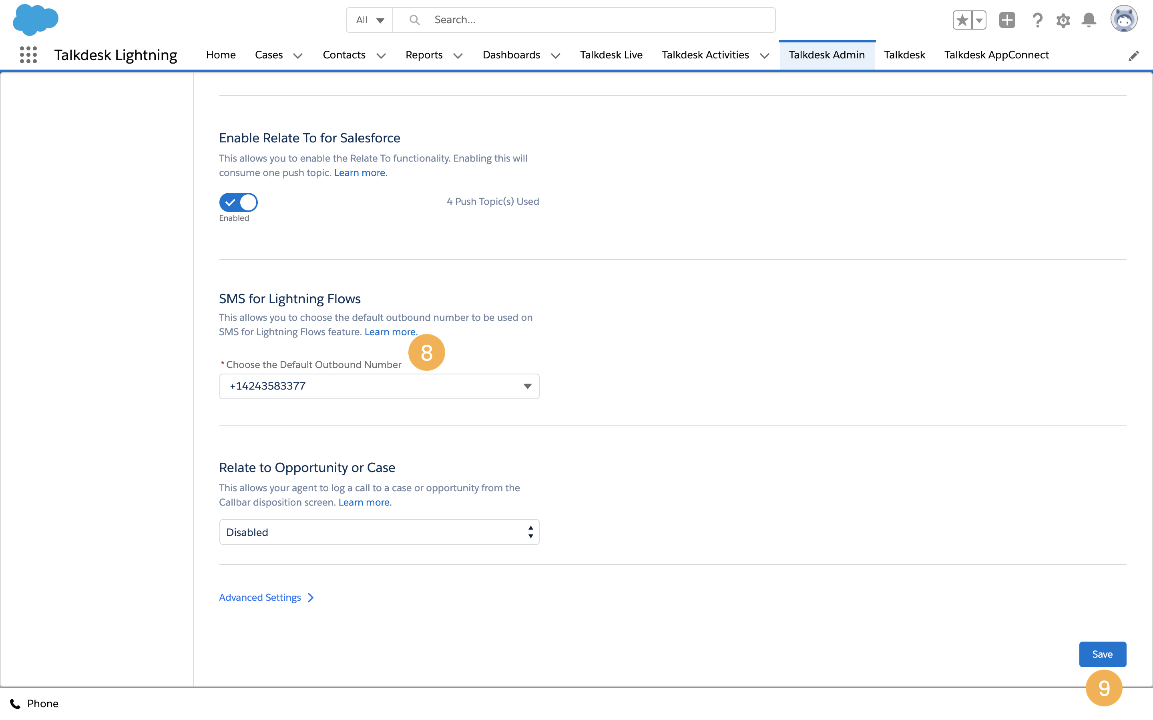Open the setup gear icon
This screenshot has height=720, width=1153.
(x=1063, y=20)
